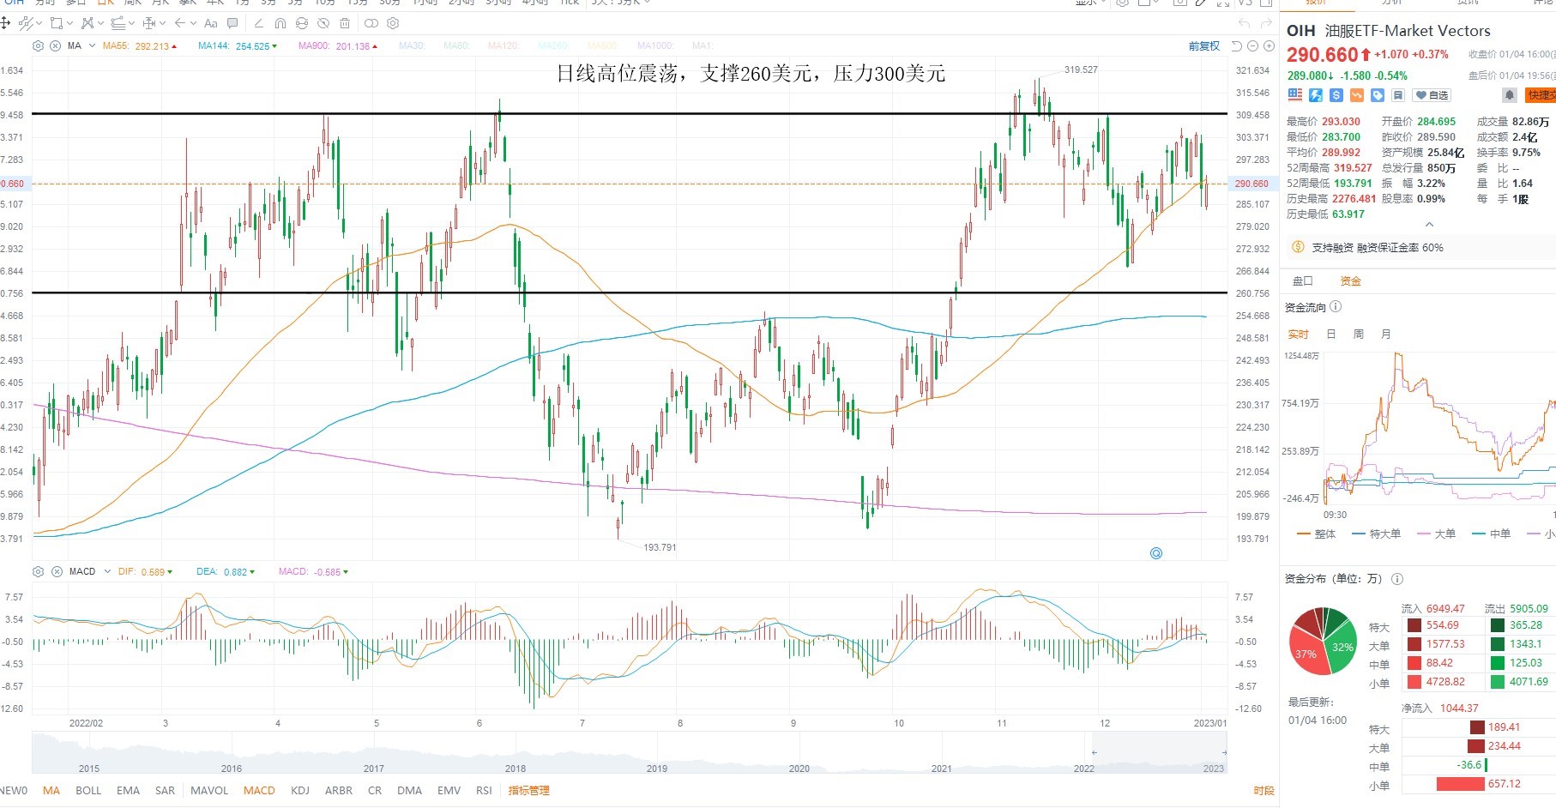Click the trash delete drawings icon
Image resolution: width=1556 pixels, height=808 pixels.
click(345, 23)
